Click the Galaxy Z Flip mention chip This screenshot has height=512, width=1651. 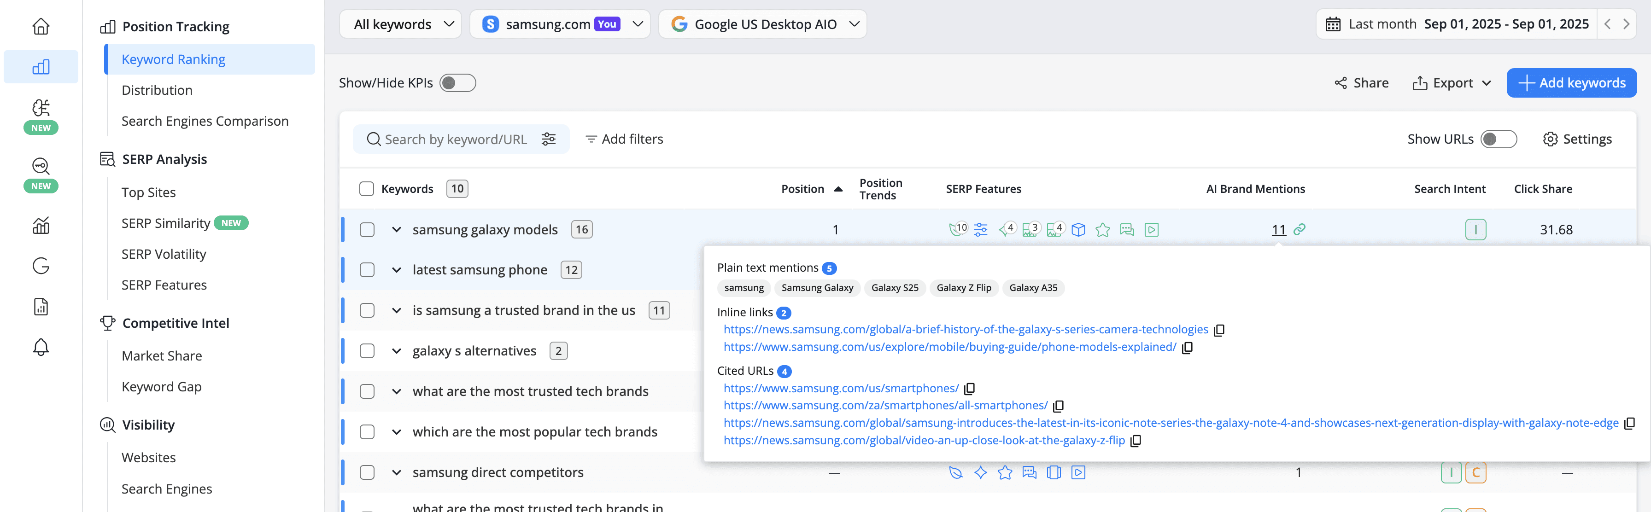tap(963, 288)
